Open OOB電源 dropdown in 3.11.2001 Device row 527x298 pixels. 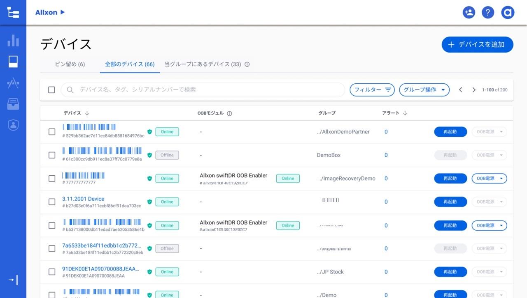pos(489,202)
